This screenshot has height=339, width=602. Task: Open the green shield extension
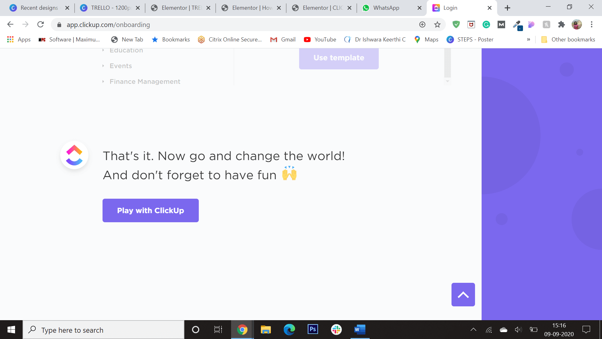point(456,24)
